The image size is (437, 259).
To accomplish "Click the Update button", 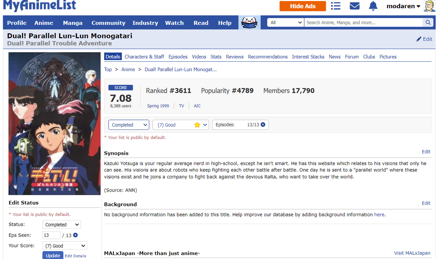I will pyautogui.click(x=53, y=256).
